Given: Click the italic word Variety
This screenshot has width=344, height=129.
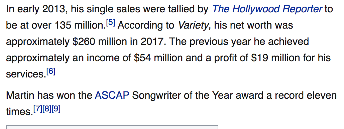Looking at the screenshot, I should pos(193,26).
